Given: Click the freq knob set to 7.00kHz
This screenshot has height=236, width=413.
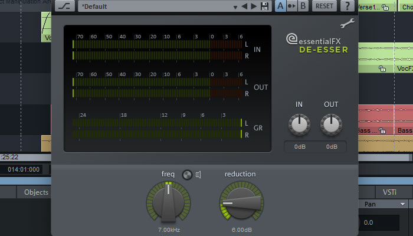Looking at the screenshot, I should 169,203.
